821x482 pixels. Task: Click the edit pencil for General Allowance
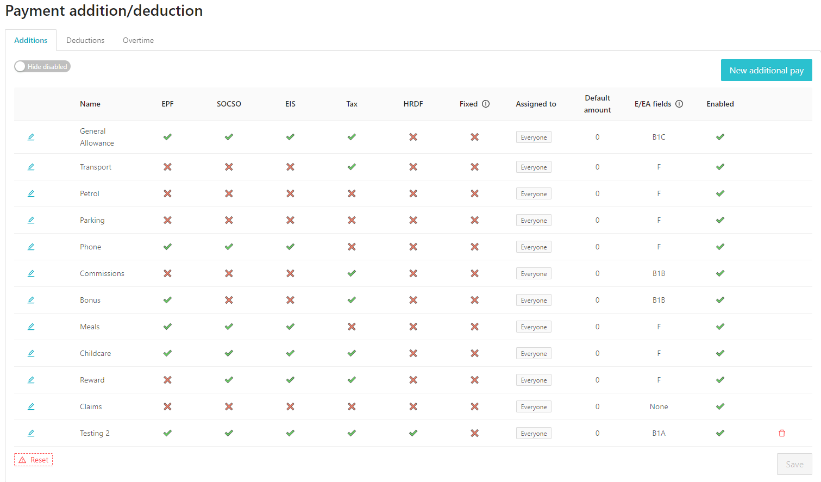point(31,137)
